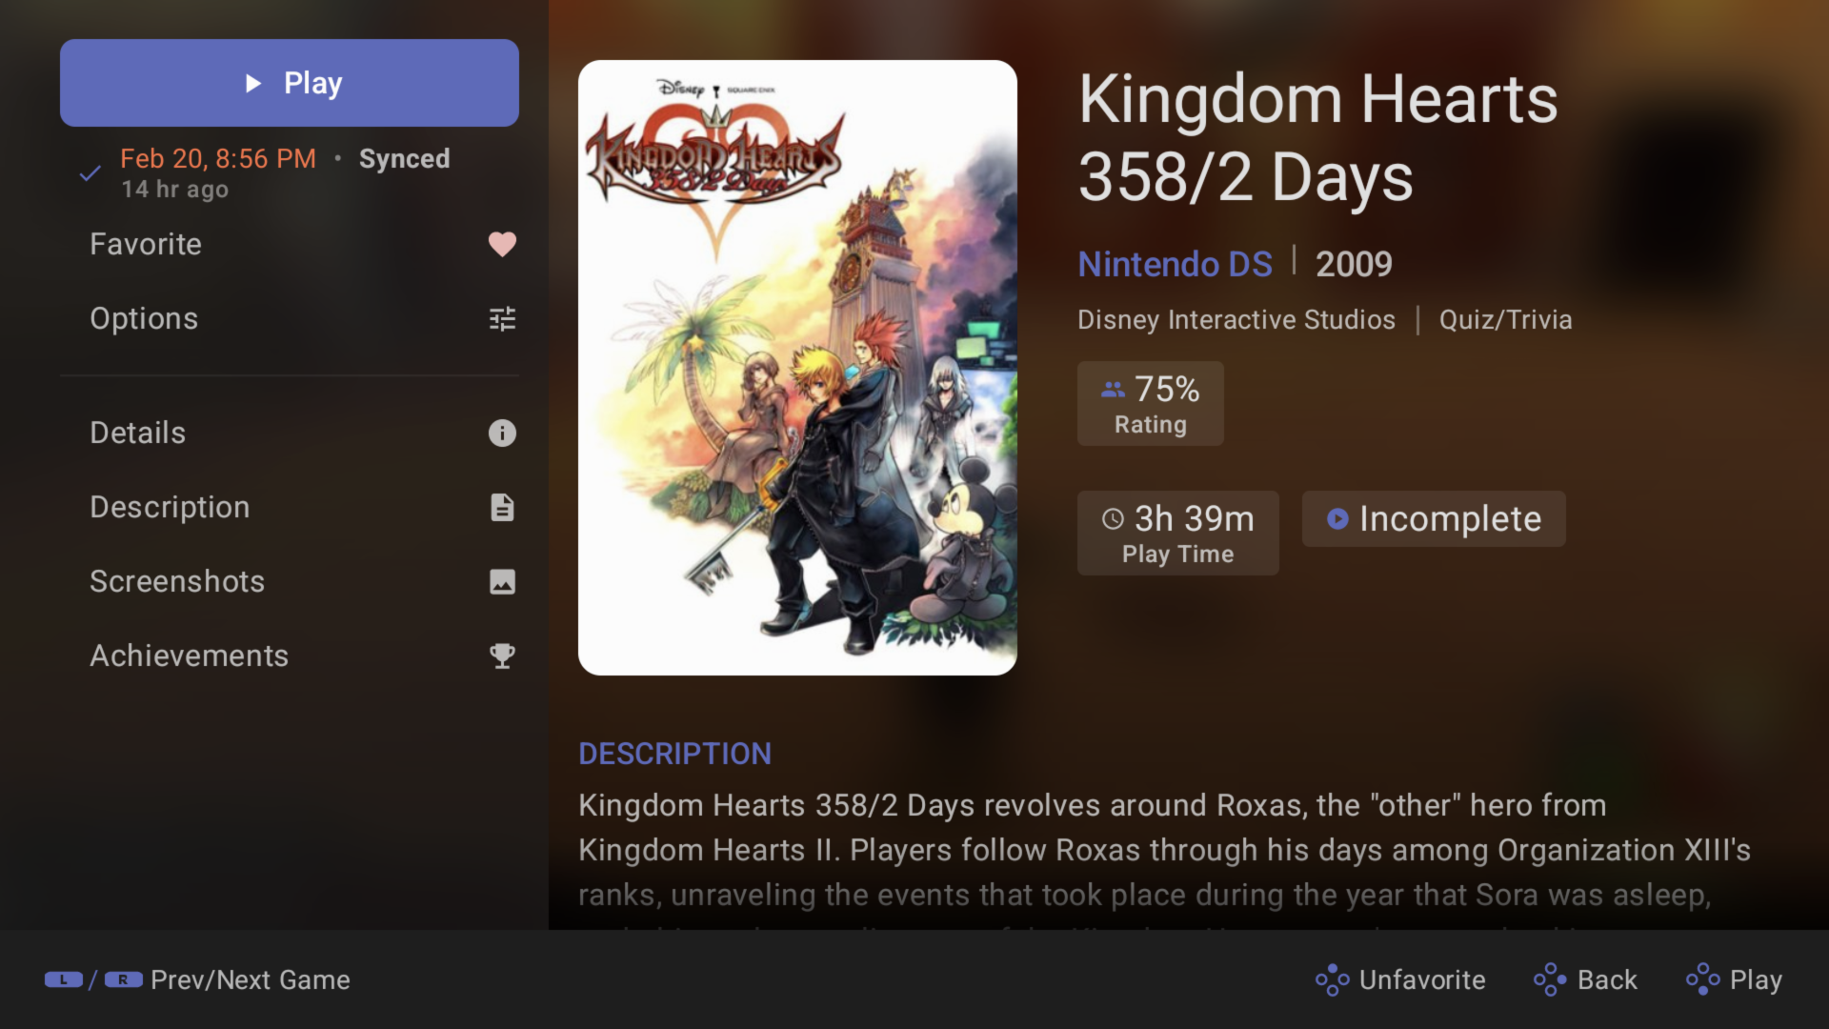Click Back in the bottom bar
This screenshot has height=1029, width=1829.
point(1586,980)
